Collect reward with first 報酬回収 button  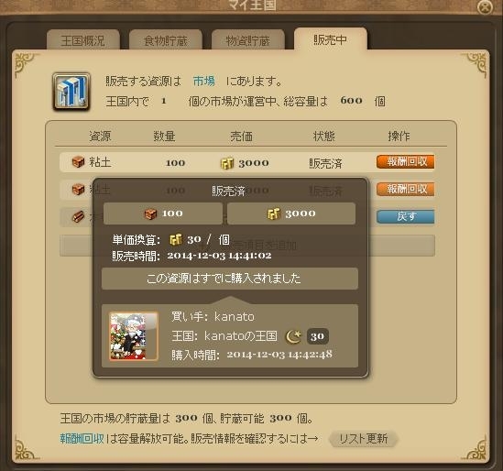pyautogui.click(x=406, y=161)
